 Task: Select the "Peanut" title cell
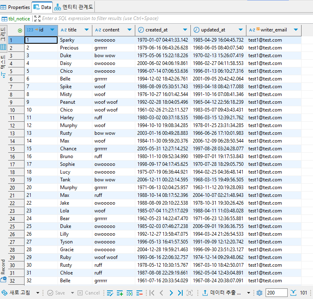(x=75, y=102)
